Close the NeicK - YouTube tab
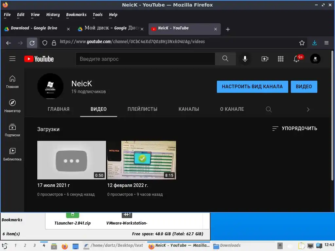The width and height of the screenshot is (335, 251). pos(216,29)
